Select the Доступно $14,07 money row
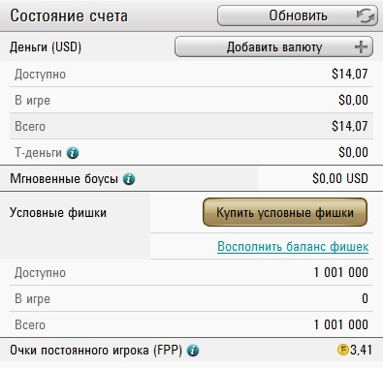The width and height of the screenshot is (383, 368). pyautogui.click(x=191, y=74)
